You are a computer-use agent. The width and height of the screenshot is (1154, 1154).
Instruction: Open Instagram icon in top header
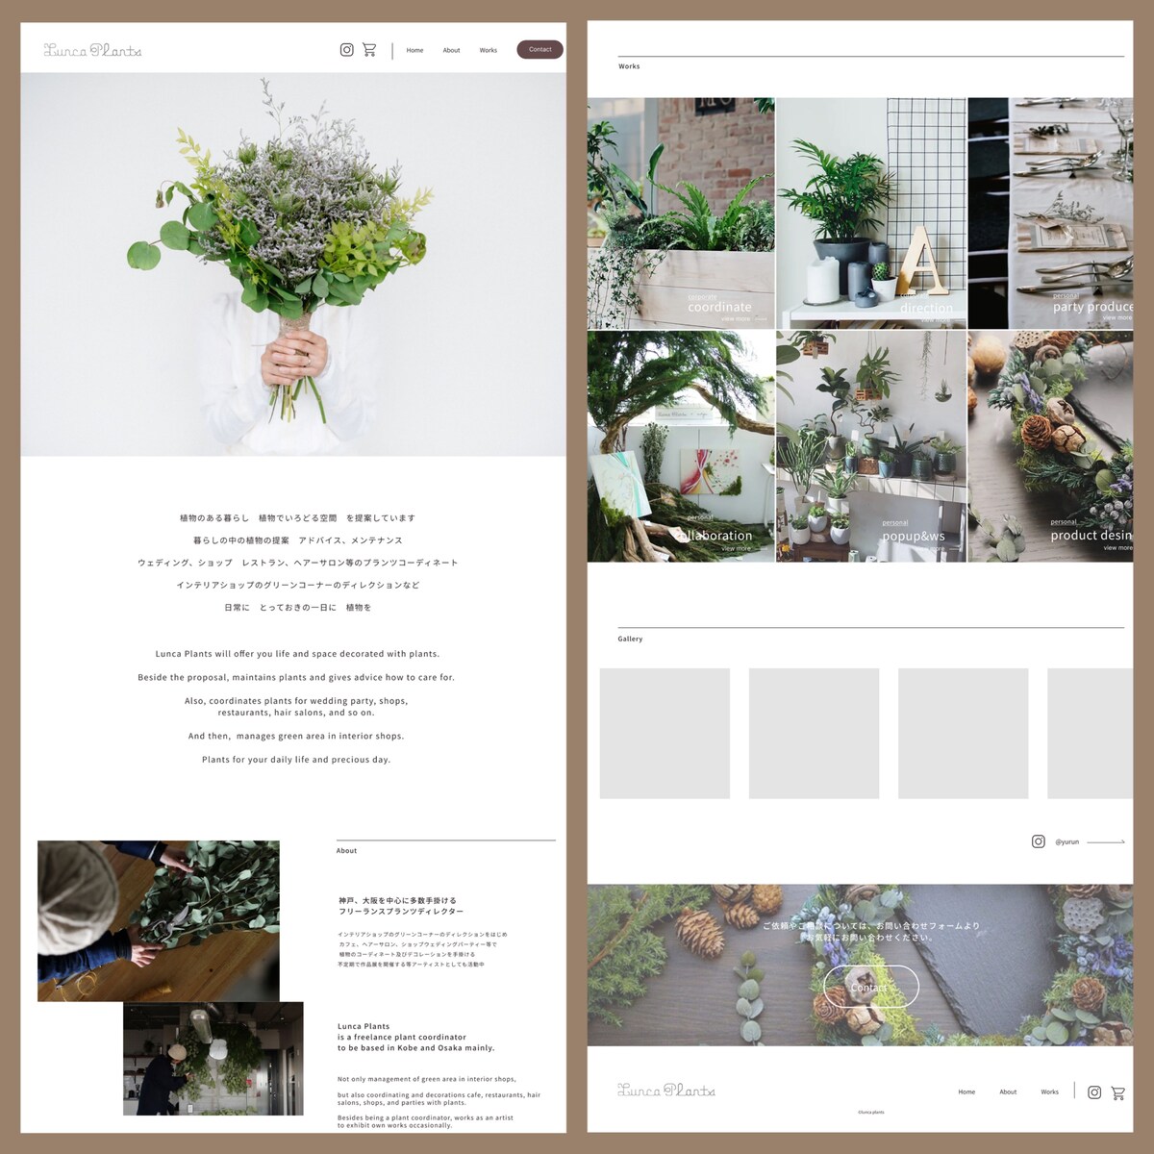click(x=346, y=50)
